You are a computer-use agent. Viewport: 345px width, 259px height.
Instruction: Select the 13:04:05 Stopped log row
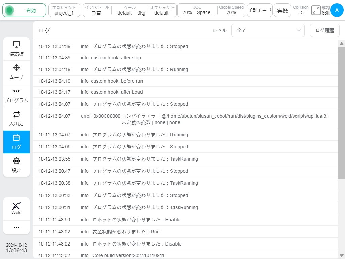(186, 147)
